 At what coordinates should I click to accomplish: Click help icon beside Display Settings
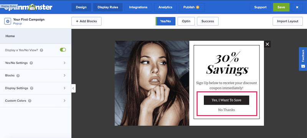coord(31,88)
